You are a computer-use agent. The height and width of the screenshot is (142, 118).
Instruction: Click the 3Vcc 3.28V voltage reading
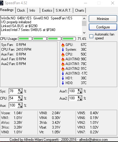tap(12, 127)
